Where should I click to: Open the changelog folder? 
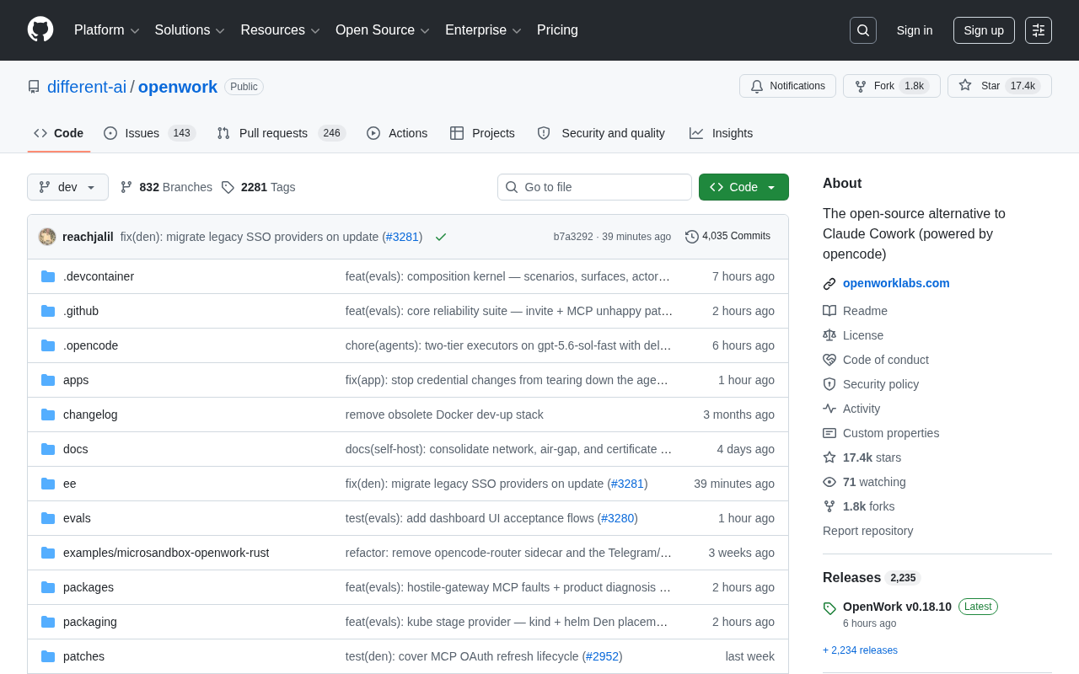[90, 415]
